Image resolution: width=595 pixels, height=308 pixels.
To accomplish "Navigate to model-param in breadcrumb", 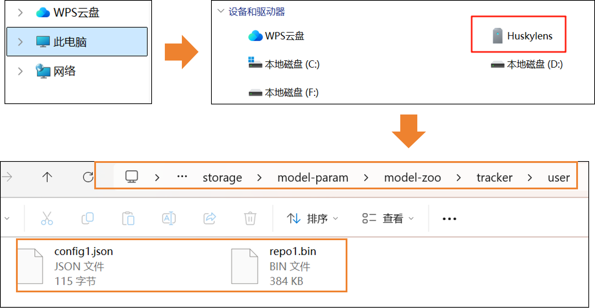I will [x=313, y=178].
